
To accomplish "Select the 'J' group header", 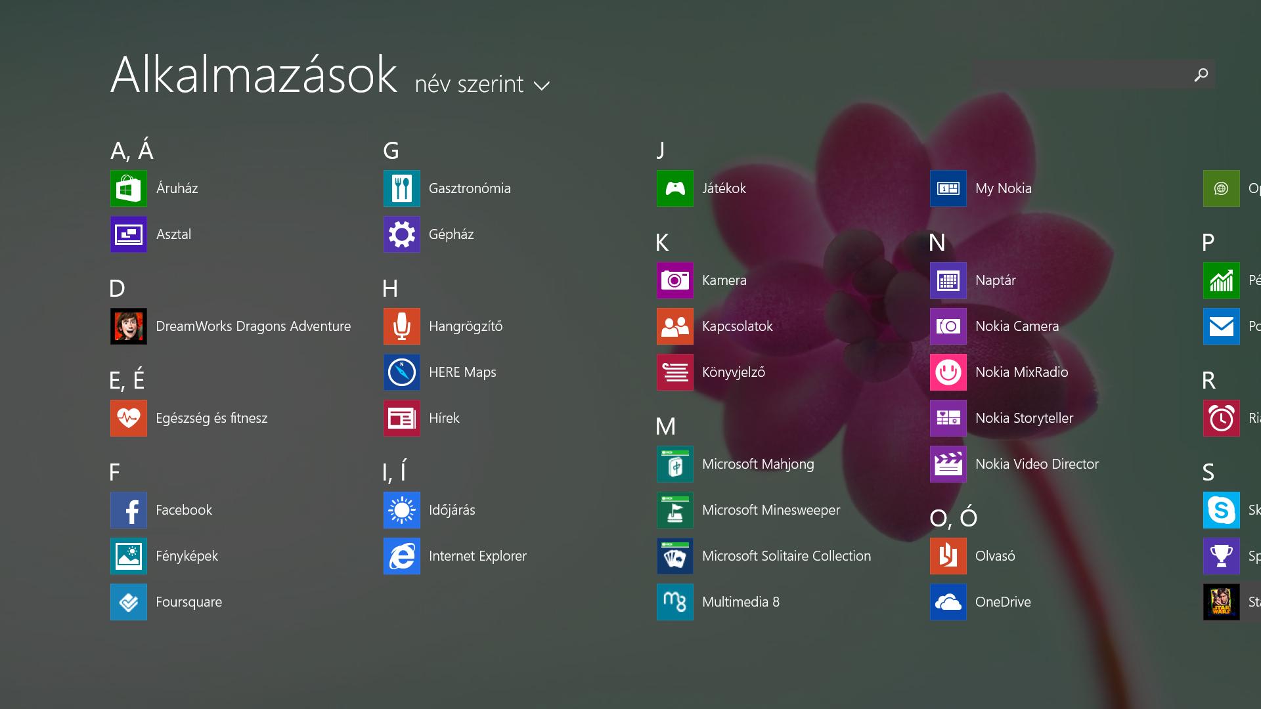I will pyautogui.click(x=661, y=150).
